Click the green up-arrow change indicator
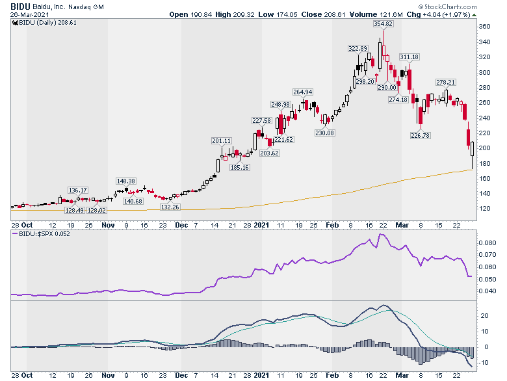 coord(474,15)
